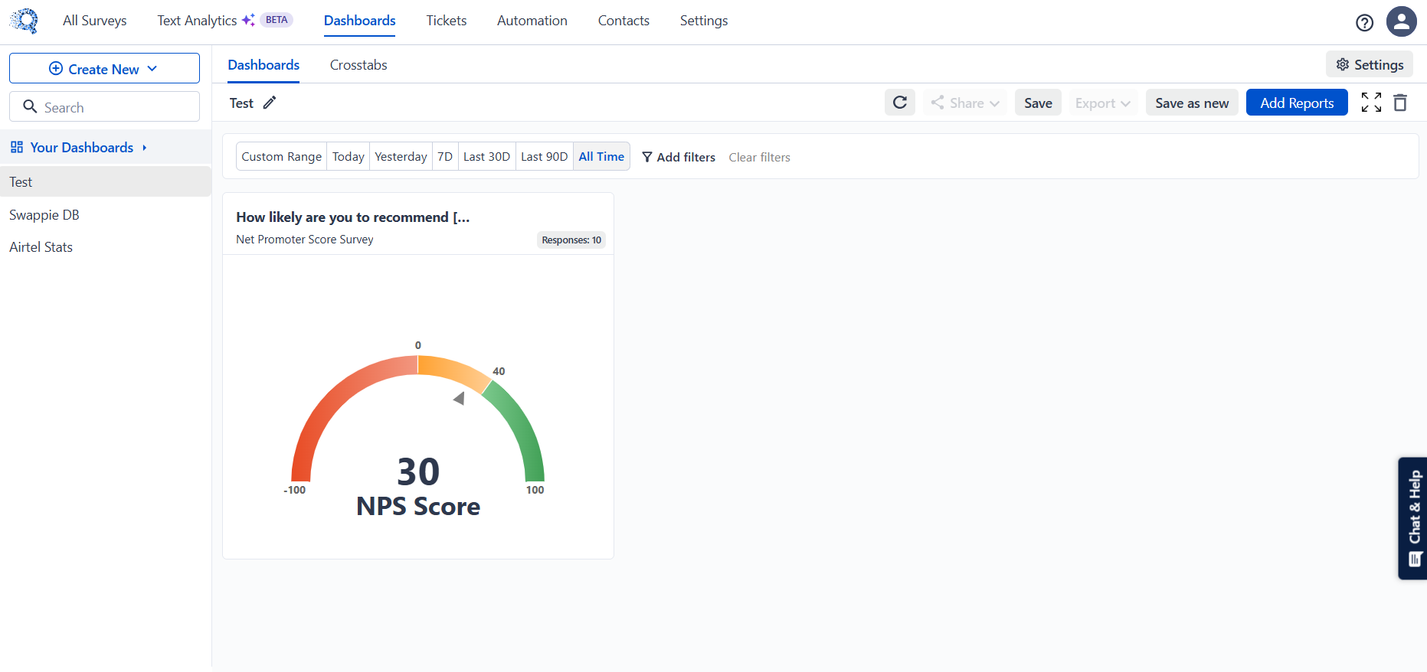Switch date range to Last 30D
The width and height of the screenshot is (1427, 672).
pyautogui.click(x=486, y=156)
